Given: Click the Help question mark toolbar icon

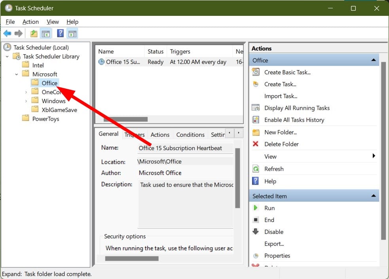Looking at the screenshot, I should [60, 33].
